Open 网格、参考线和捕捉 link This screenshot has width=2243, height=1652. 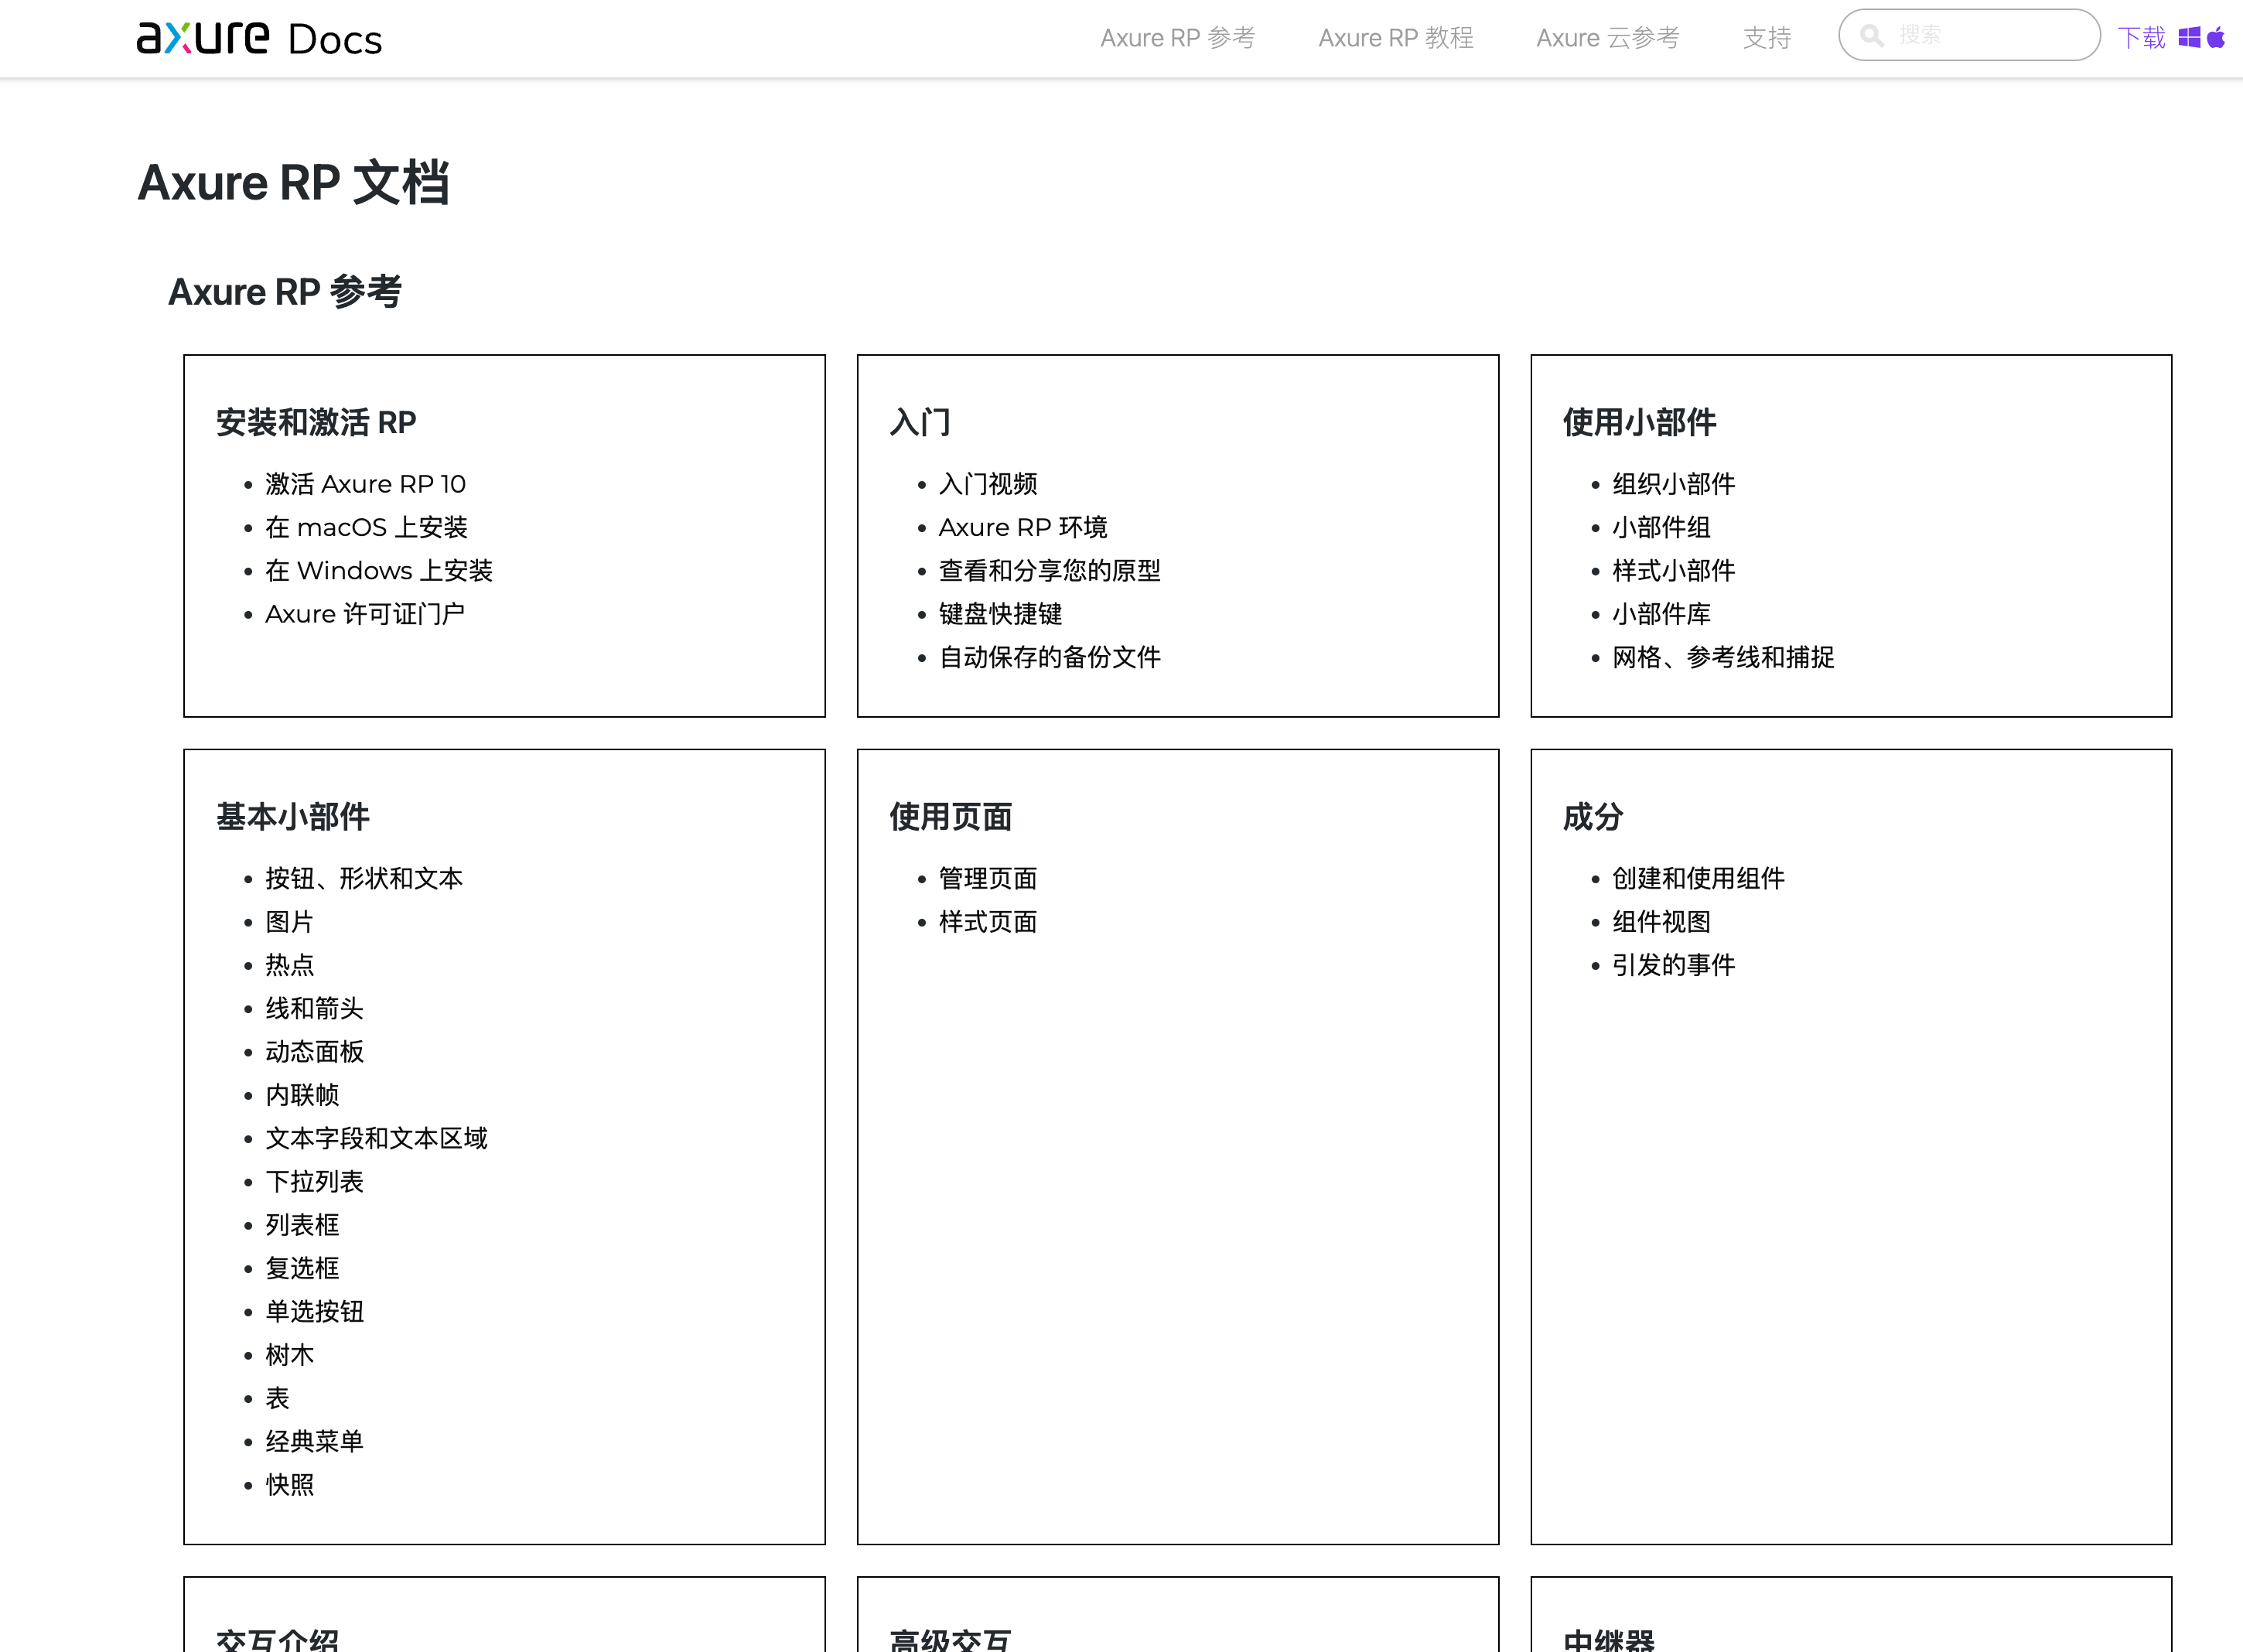point(1723,657)
